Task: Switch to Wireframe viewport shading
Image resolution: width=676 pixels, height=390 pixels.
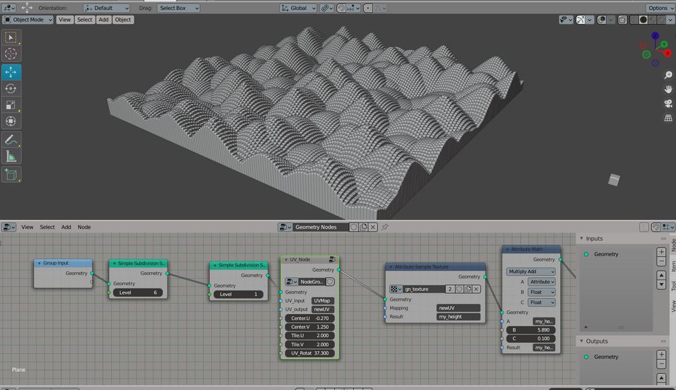Action: tap(634, 19)
